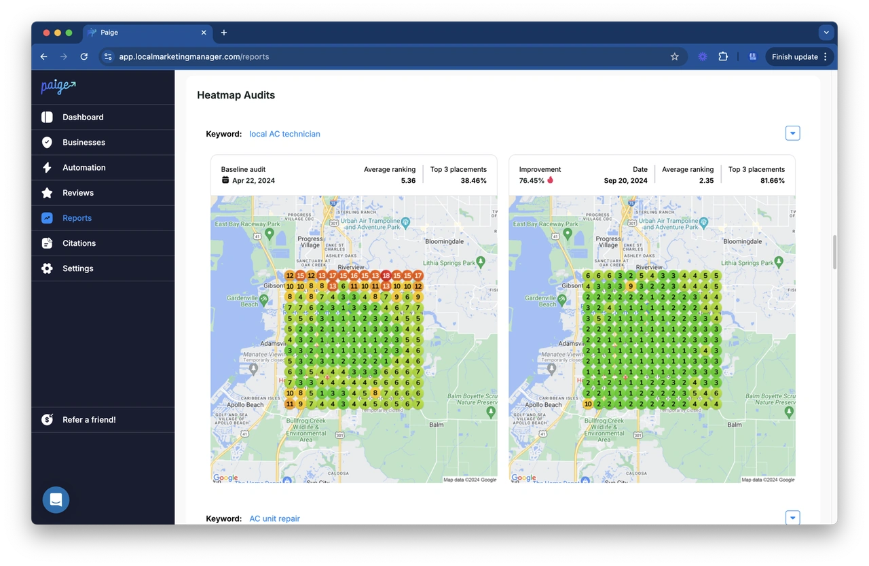Click the flame icon next to 76.45%
The width and height of the screenshot is (869, 566).
(550, 180)
